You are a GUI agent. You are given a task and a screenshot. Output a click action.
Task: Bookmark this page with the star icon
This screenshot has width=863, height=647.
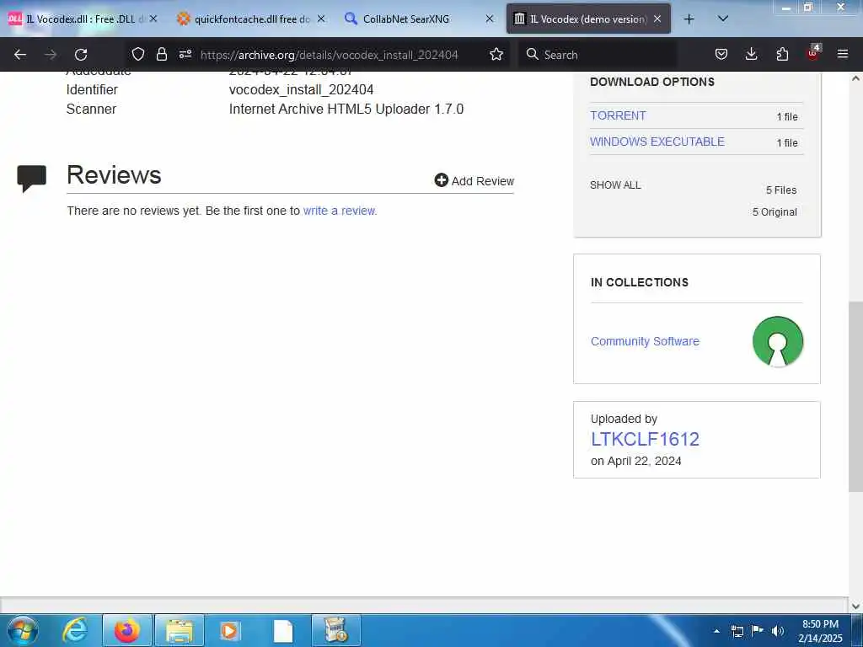pos(496,54)
